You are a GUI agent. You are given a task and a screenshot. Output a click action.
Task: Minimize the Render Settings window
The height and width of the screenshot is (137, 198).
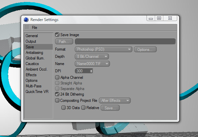(151, 18)
